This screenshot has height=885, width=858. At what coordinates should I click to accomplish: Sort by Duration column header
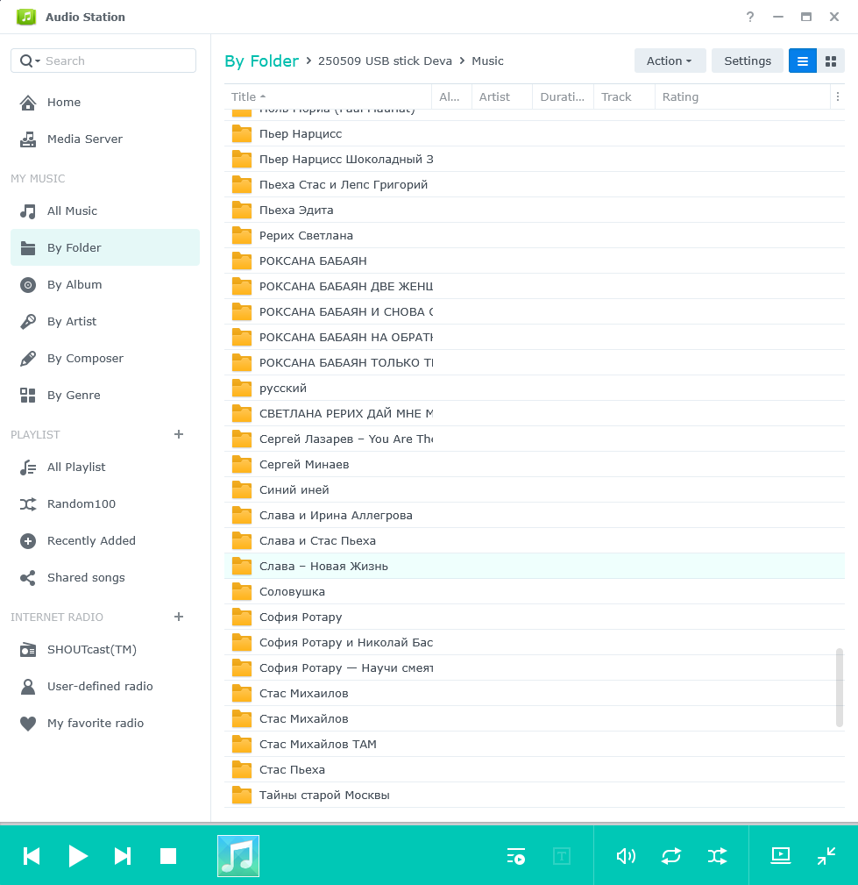coord(563,97)
